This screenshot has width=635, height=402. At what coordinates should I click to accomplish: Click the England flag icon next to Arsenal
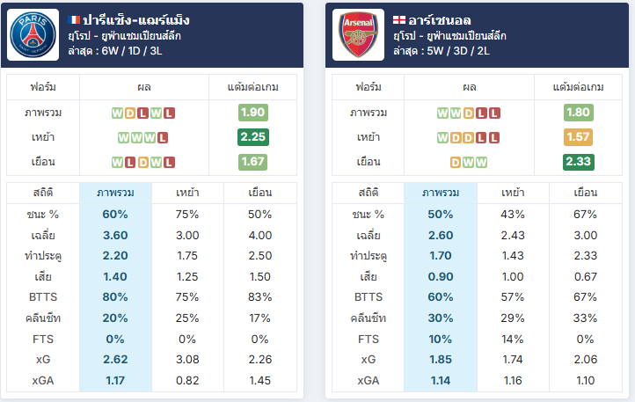tap(399, 20)
